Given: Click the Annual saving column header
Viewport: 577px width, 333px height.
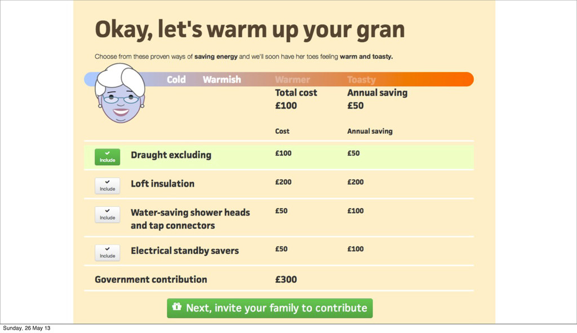Looking at the screenshot, I should [x=370, y=131].
